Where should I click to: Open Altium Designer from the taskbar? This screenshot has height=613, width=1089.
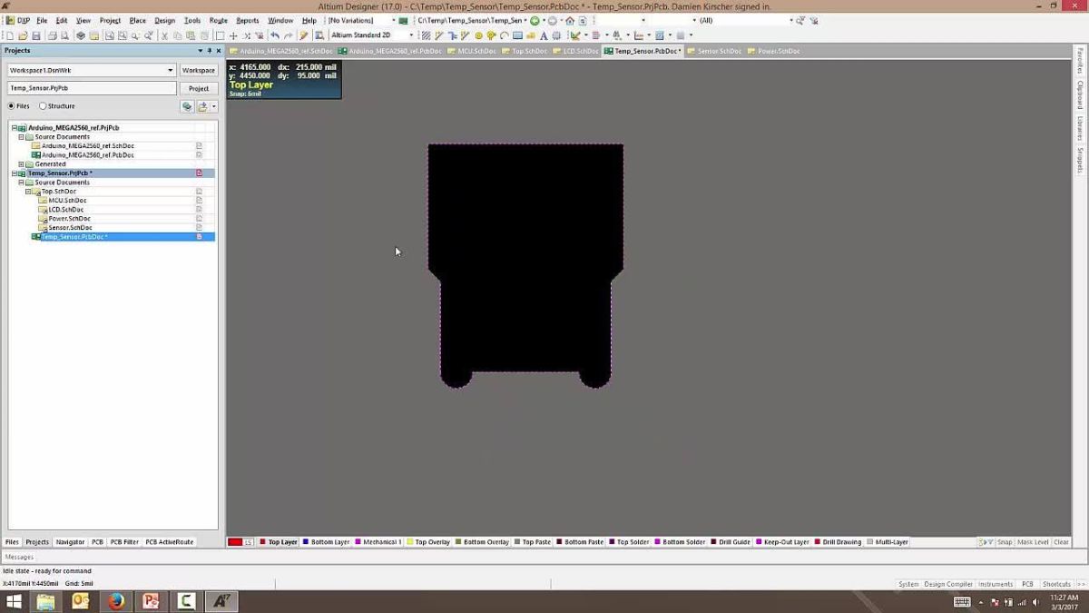(221, 600)
